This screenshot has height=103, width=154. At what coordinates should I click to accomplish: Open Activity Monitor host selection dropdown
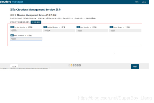point(59,31)
